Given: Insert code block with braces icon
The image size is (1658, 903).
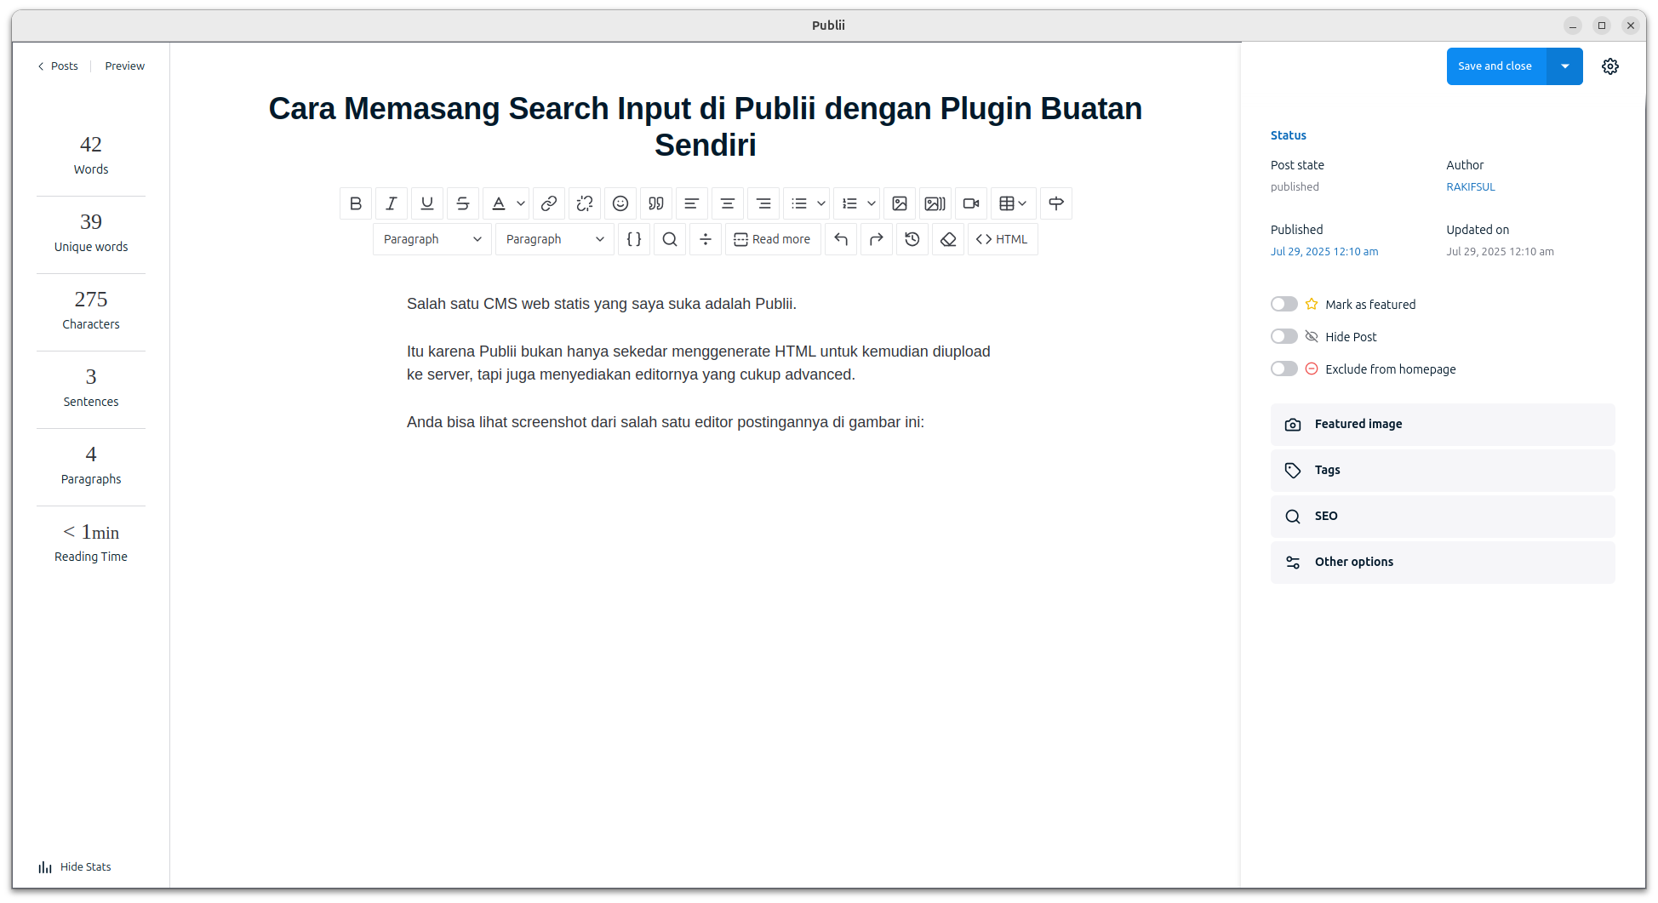Looking at the screenshot, I should click(634, 239).
